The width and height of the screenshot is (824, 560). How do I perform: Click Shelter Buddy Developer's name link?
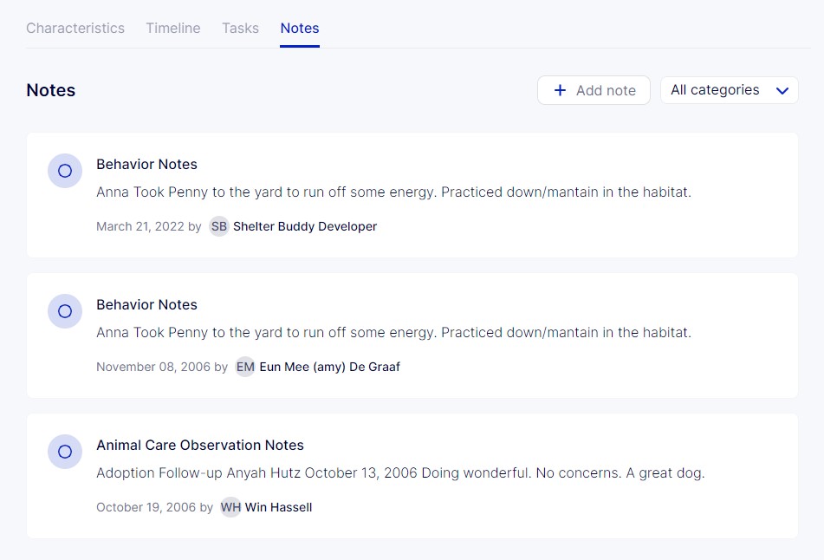(x=303, y=226)
